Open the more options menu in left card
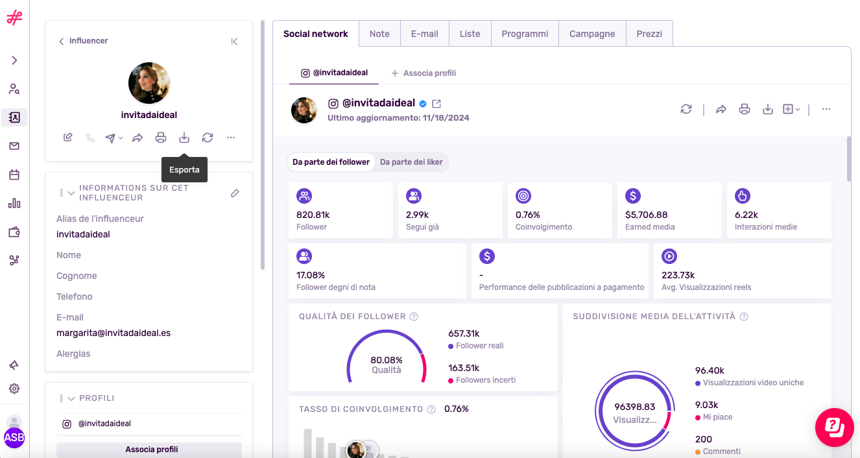This screenshot has height=458, width=860. (231, 138)
